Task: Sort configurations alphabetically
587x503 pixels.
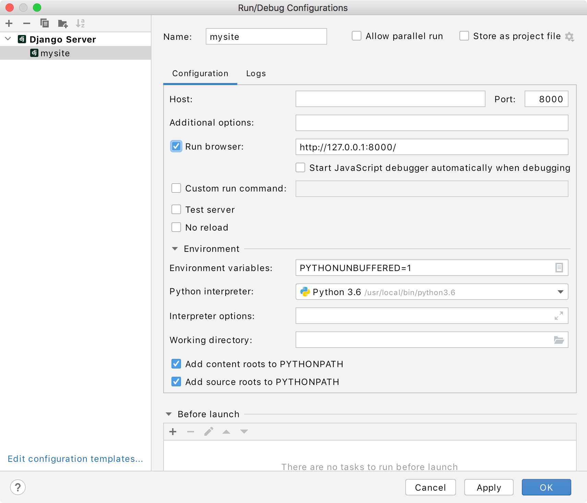Action: 81,23
